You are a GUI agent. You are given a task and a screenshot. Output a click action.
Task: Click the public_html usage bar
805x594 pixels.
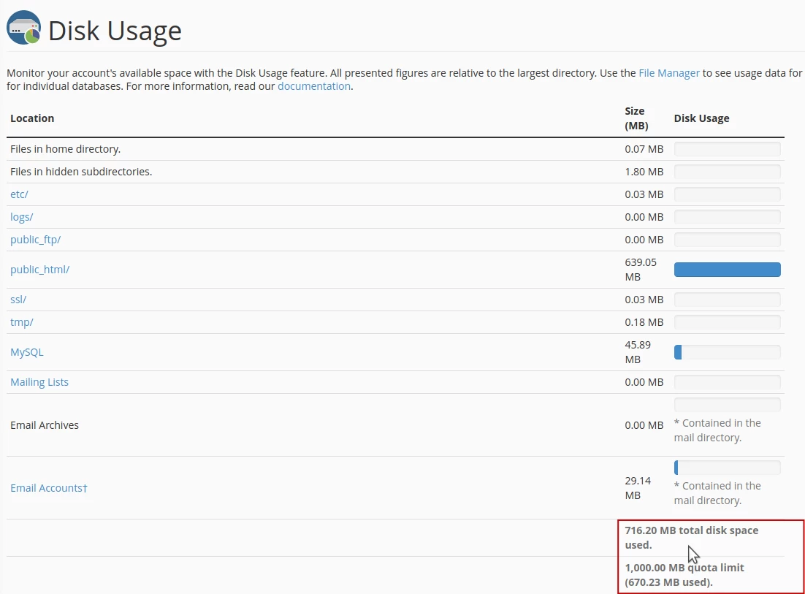(727, 269)
